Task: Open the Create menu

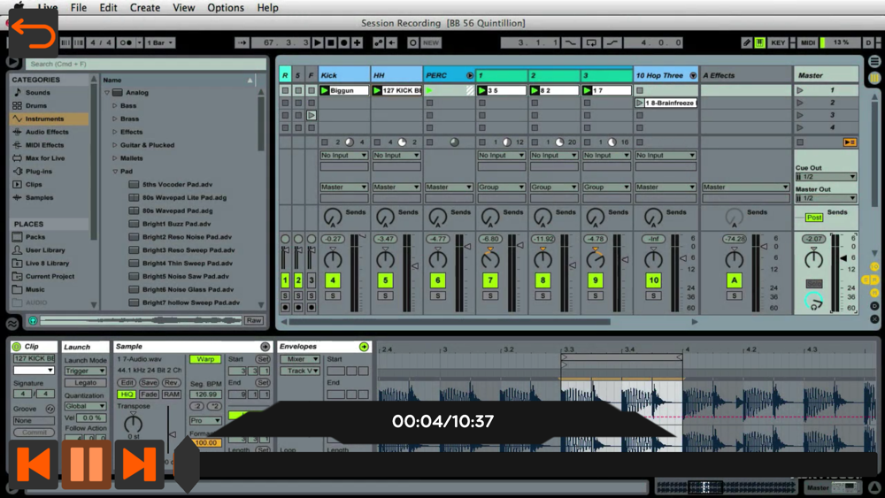Action: pos(145,8)
